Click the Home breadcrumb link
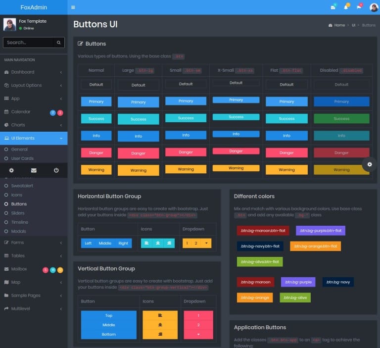The width and height of the screenshot is (380, 348). (339, 25)
